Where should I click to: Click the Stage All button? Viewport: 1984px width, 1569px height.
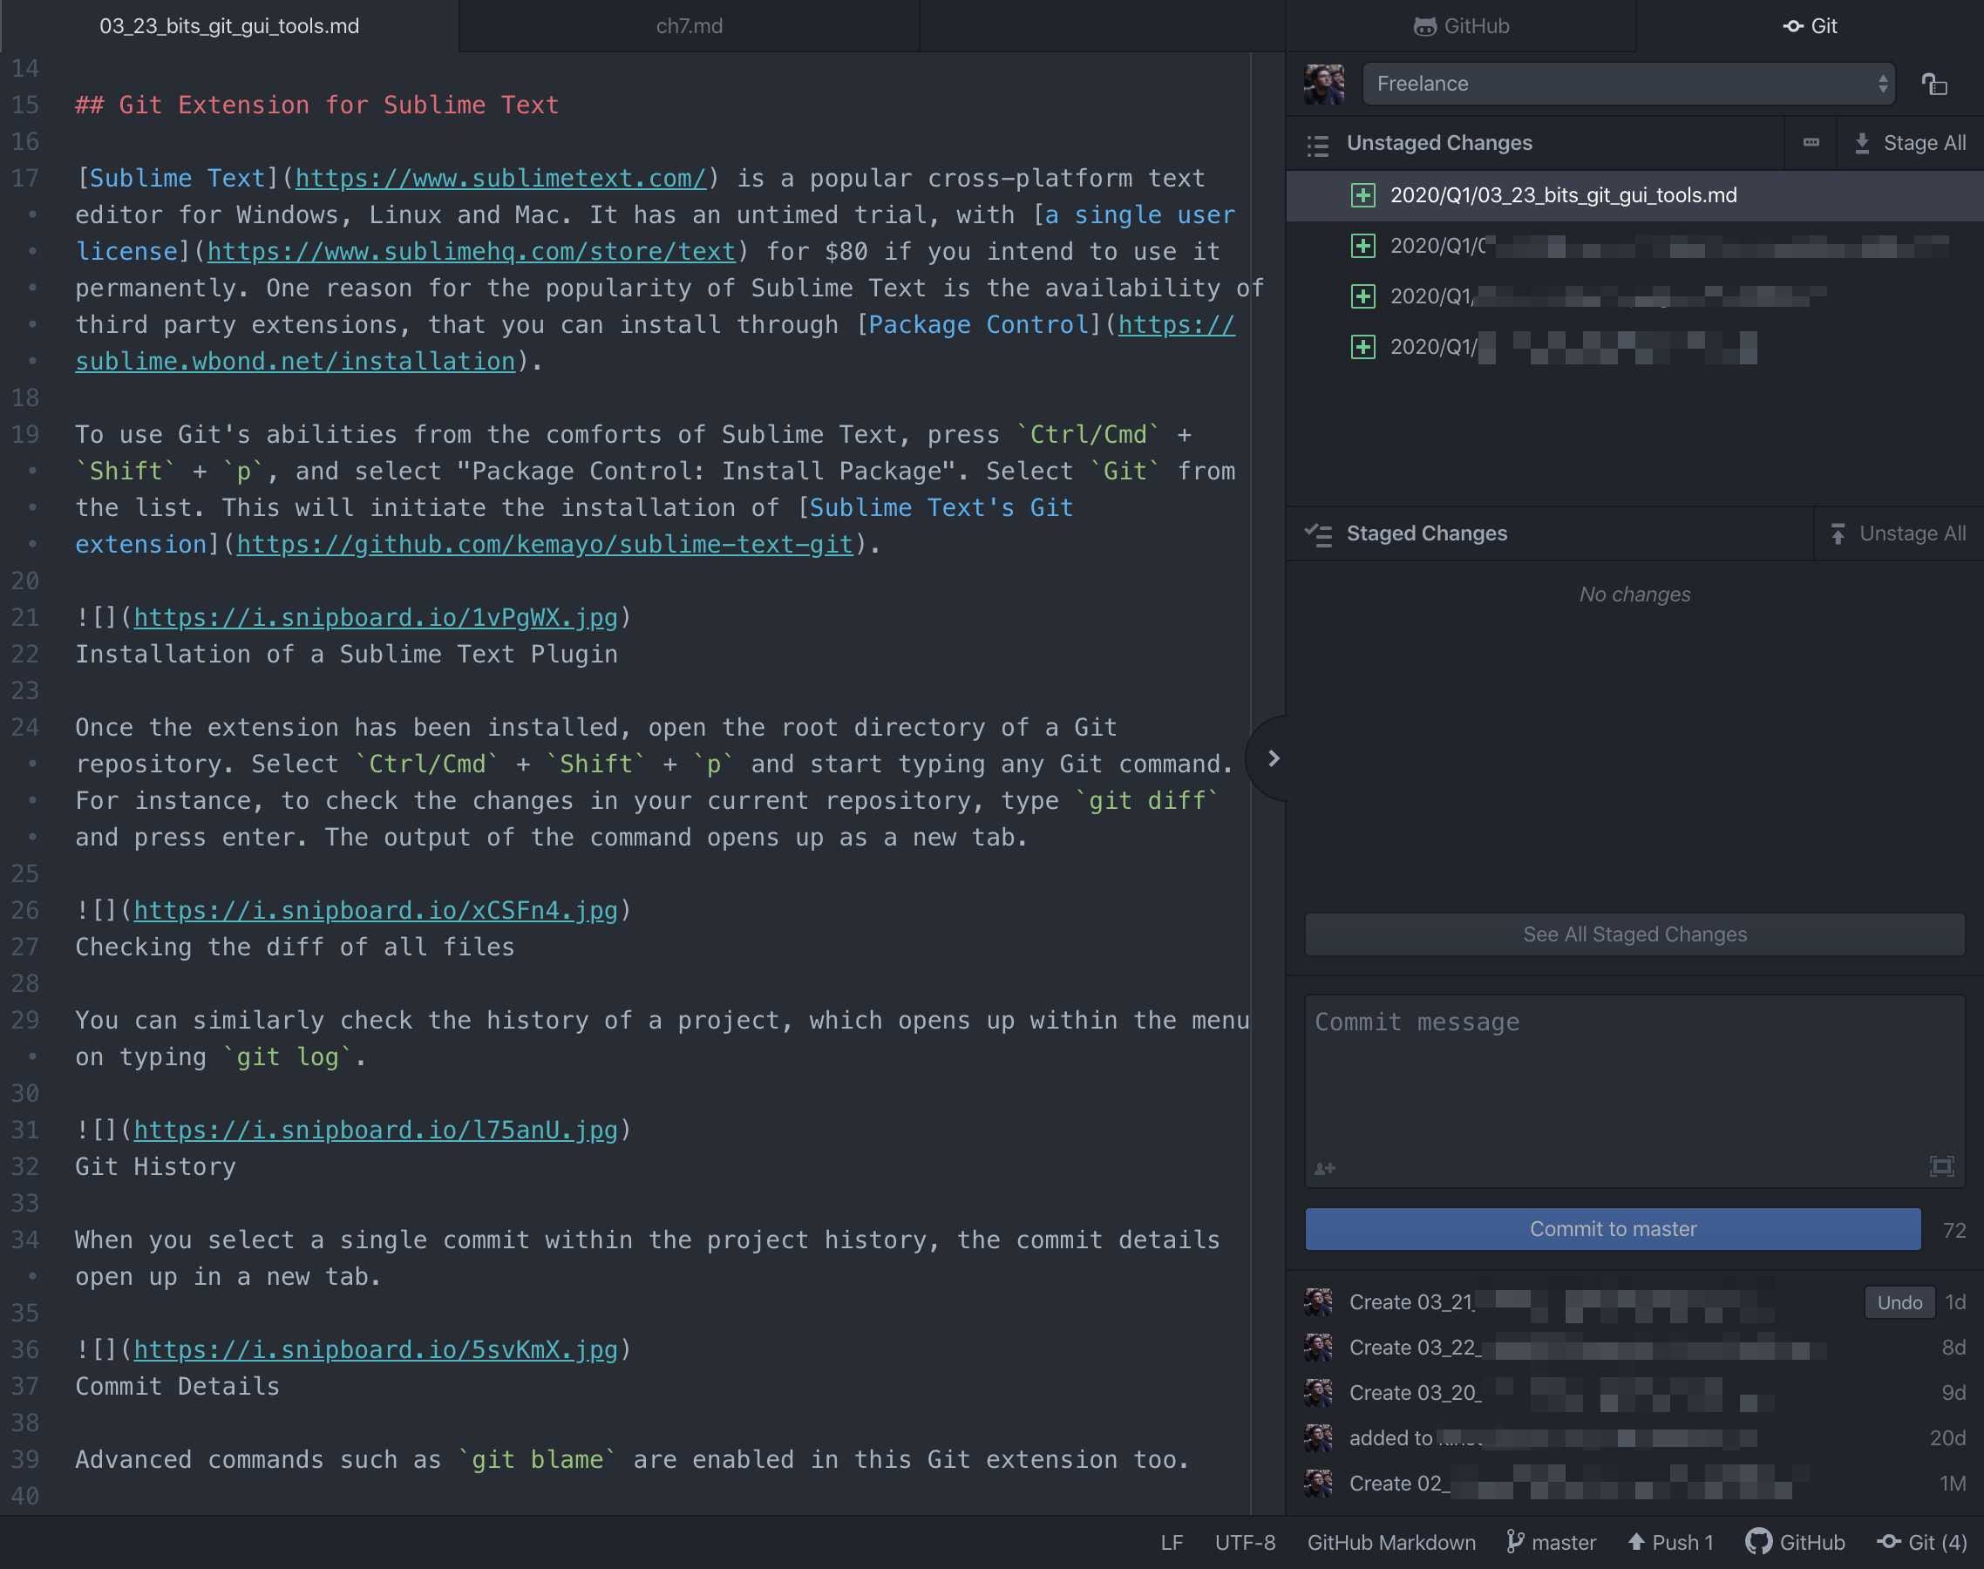pyautogui.click(x=1911, y=143)
